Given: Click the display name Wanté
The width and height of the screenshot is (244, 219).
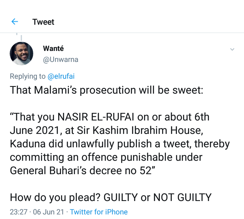Looking at the screenshot, I should [53, 48].
